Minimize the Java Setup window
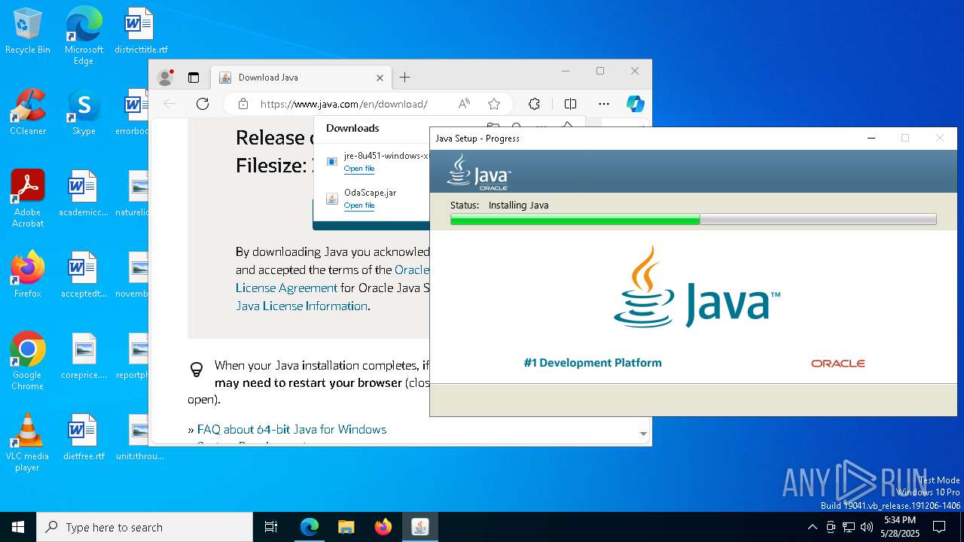The height and width of the screenshot is (542, 964). pyautogui.click(x=871, y=138)
